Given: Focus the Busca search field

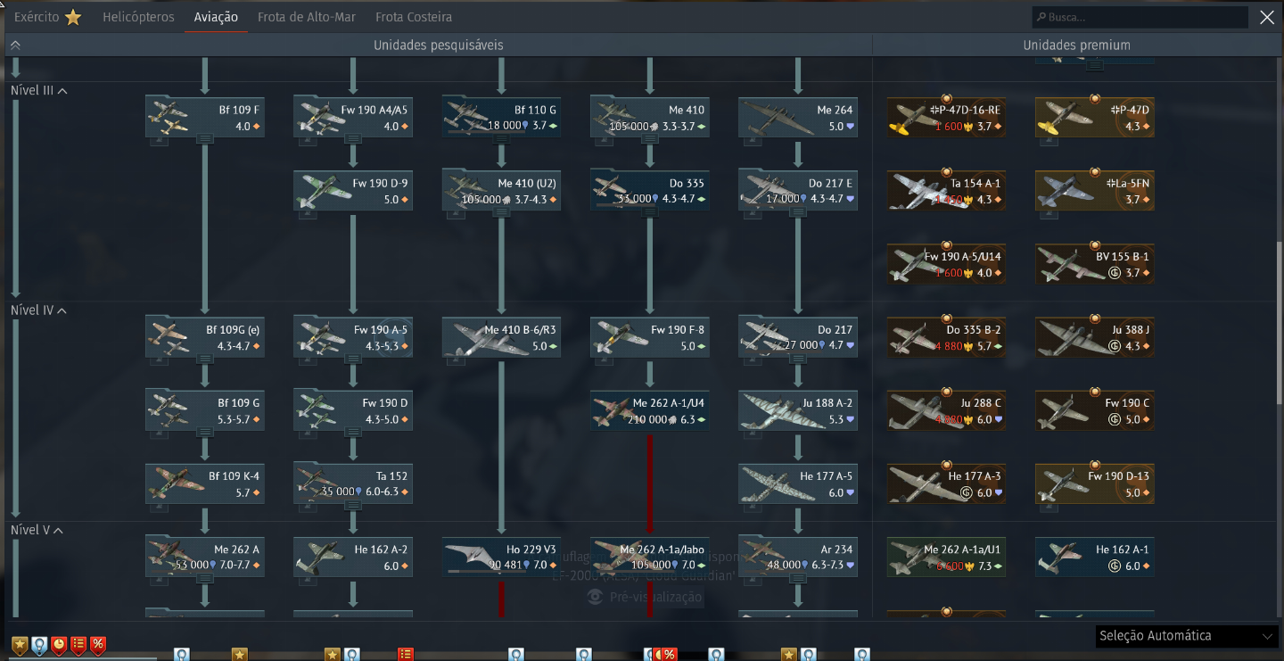Looking at the screenshot, I should coord(1140,17).
